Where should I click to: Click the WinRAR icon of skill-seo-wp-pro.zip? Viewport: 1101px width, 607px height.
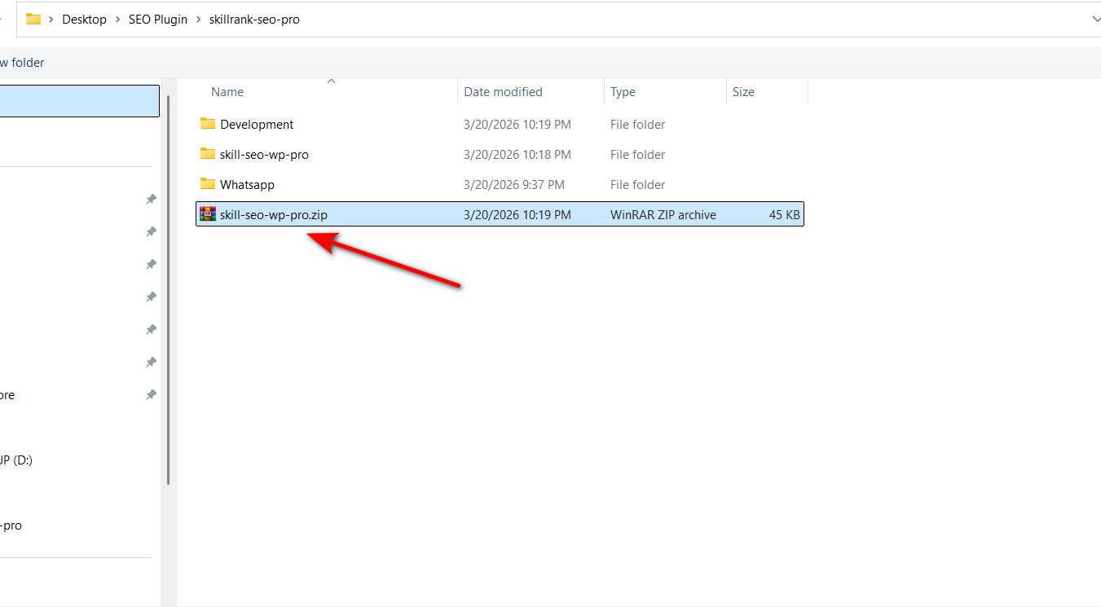(x=207, y=214)
